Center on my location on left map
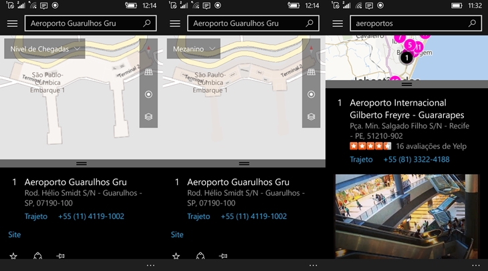 click(148, 94)
